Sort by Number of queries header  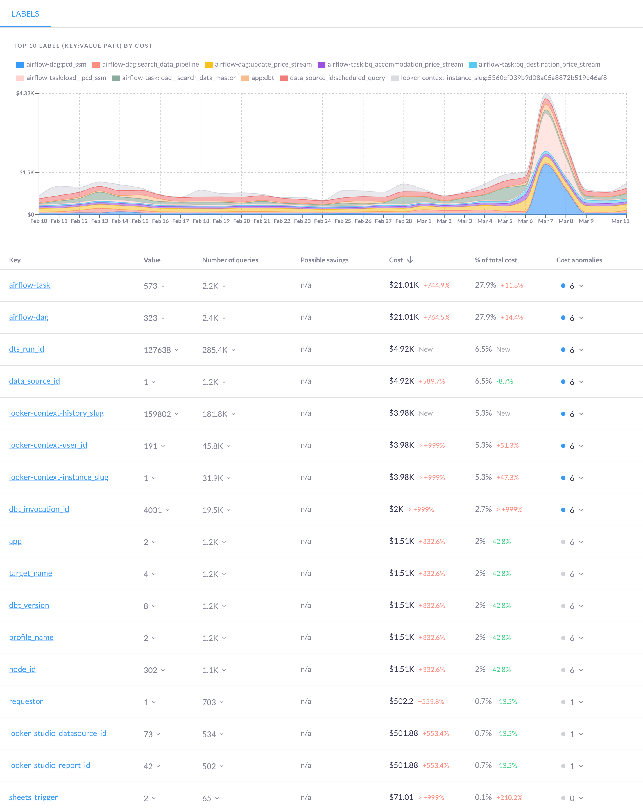coord(230,260)
